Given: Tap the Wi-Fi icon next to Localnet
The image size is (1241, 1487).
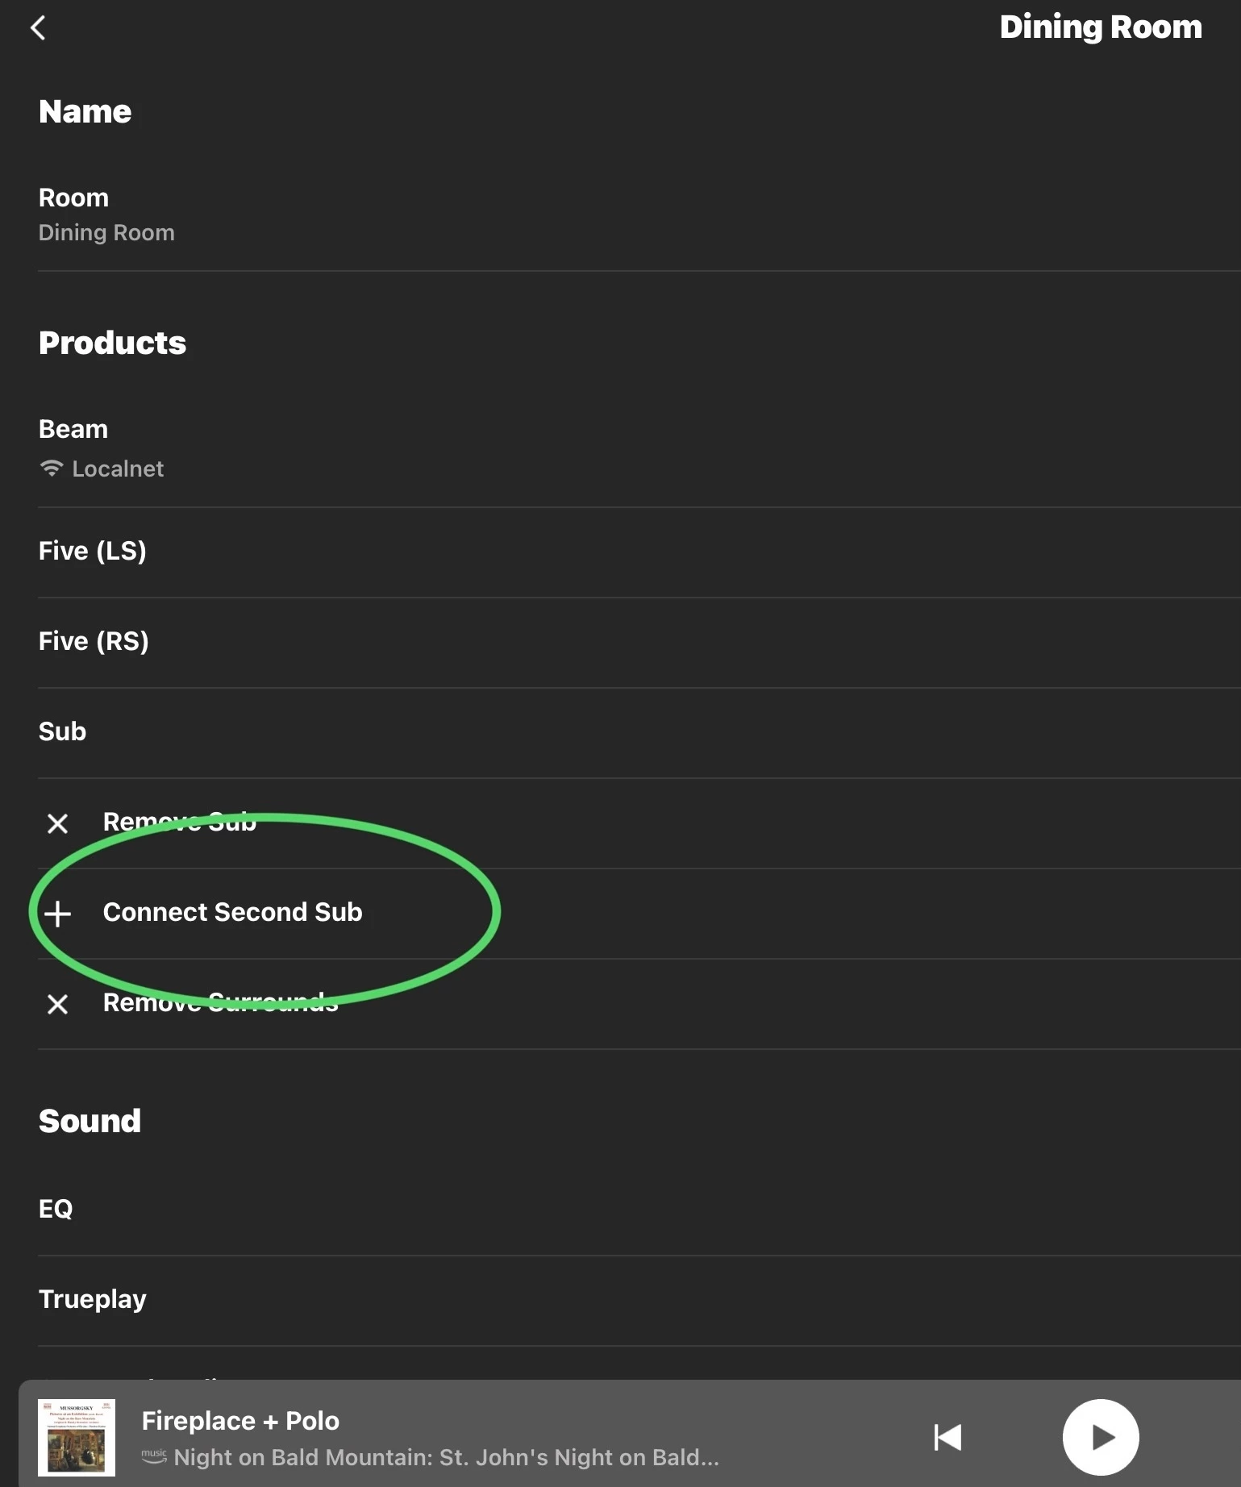Looking at the screenshot, I should click(52, 469).
